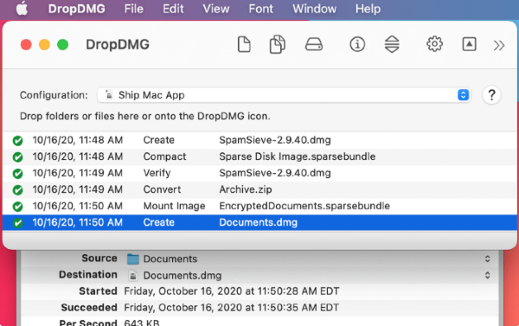Image resolution: width=519 pixels, height=326 pixels.
Task: Click the round question mark help button
Action: (491, 95)
